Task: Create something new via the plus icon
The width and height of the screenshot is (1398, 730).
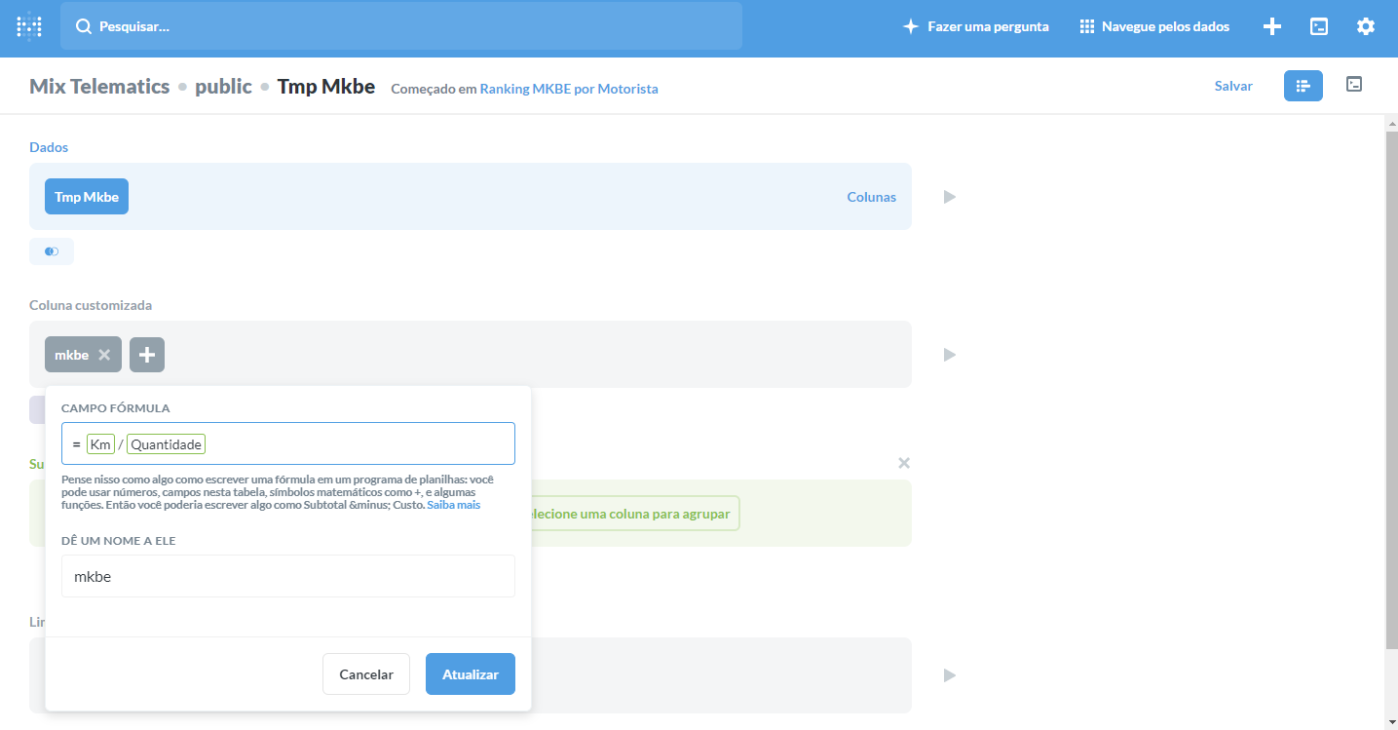Action: coord(1271,26)
